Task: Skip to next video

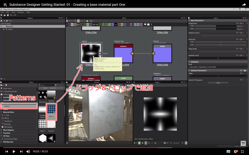Action: pyautogui.click(x=21, y=151)
